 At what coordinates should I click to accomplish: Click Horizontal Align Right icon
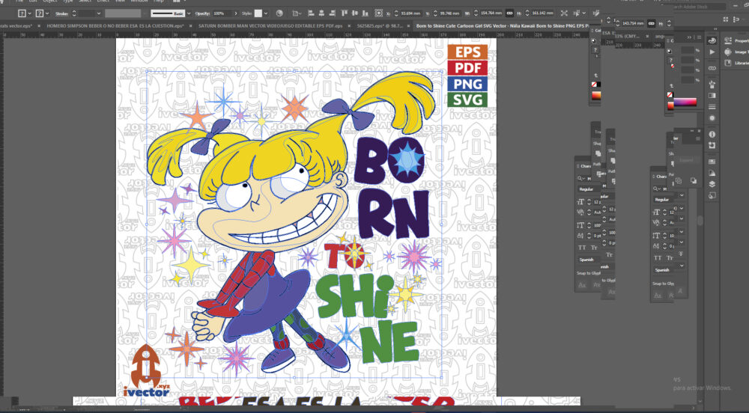(332, 13)
